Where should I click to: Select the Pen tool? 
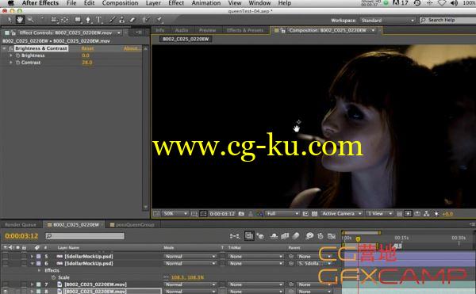coord(88,20)
